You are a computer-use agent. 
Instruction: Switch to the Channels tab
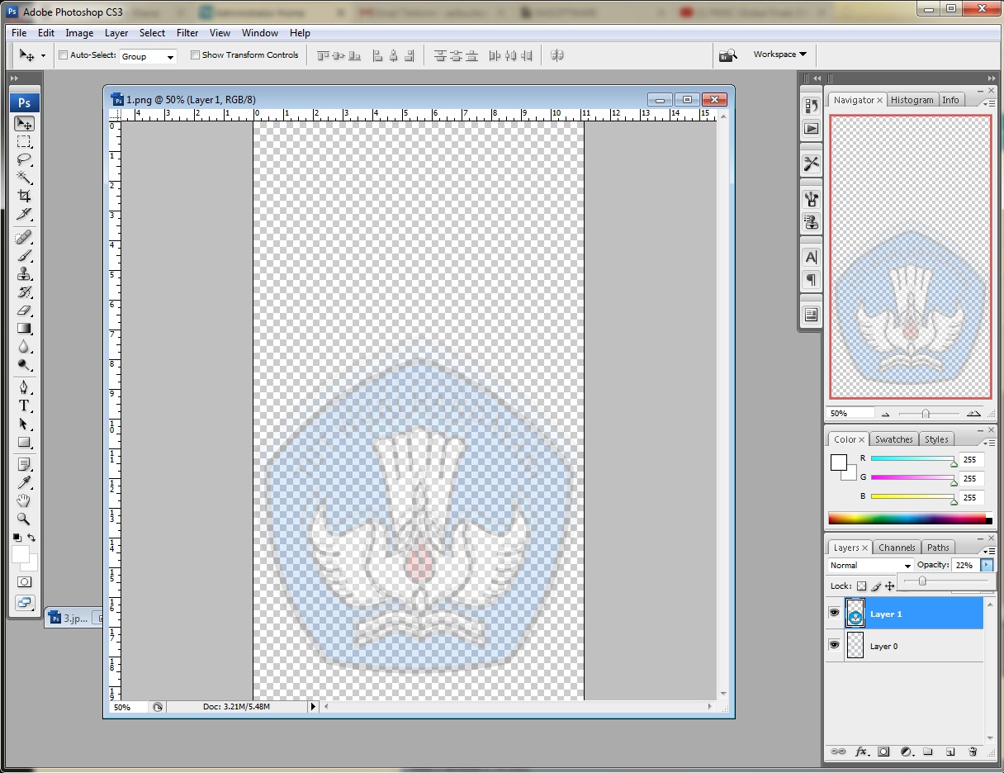tap(897, 548)
